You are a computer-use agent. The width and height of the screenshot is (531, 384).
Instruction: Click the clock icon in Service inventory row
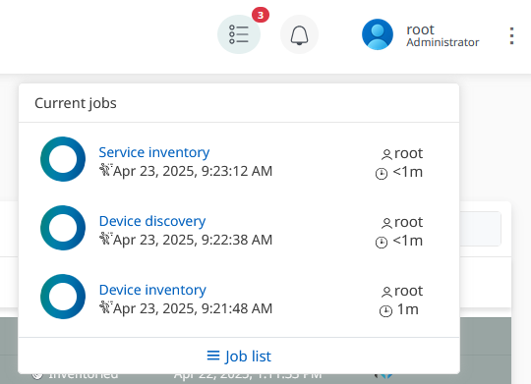point(382,174)
